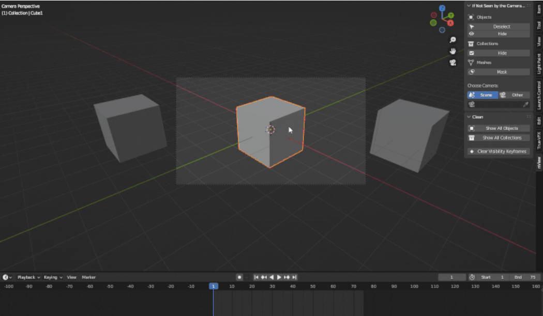
Task: Switch to the Light Paint sidebar tab
Action: 539,62
